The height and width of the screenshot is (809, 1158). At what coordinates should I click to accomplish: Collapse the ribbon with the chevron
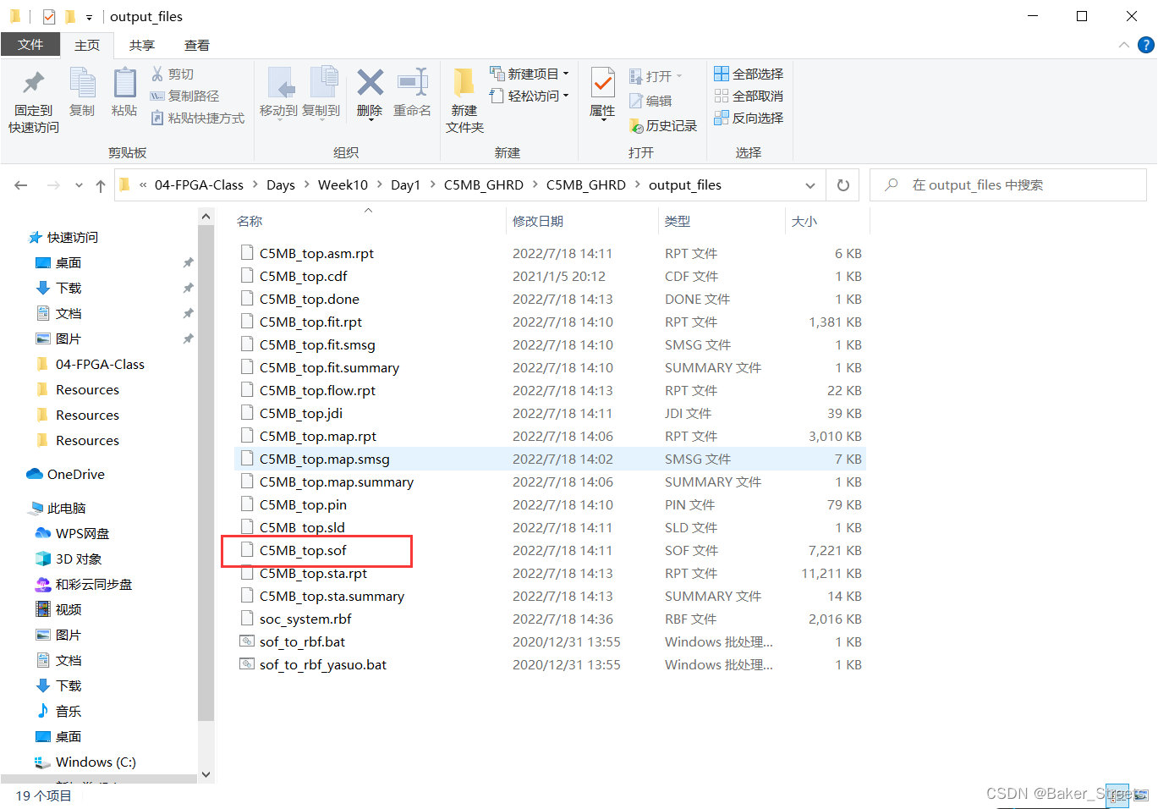coord(1123,45)
